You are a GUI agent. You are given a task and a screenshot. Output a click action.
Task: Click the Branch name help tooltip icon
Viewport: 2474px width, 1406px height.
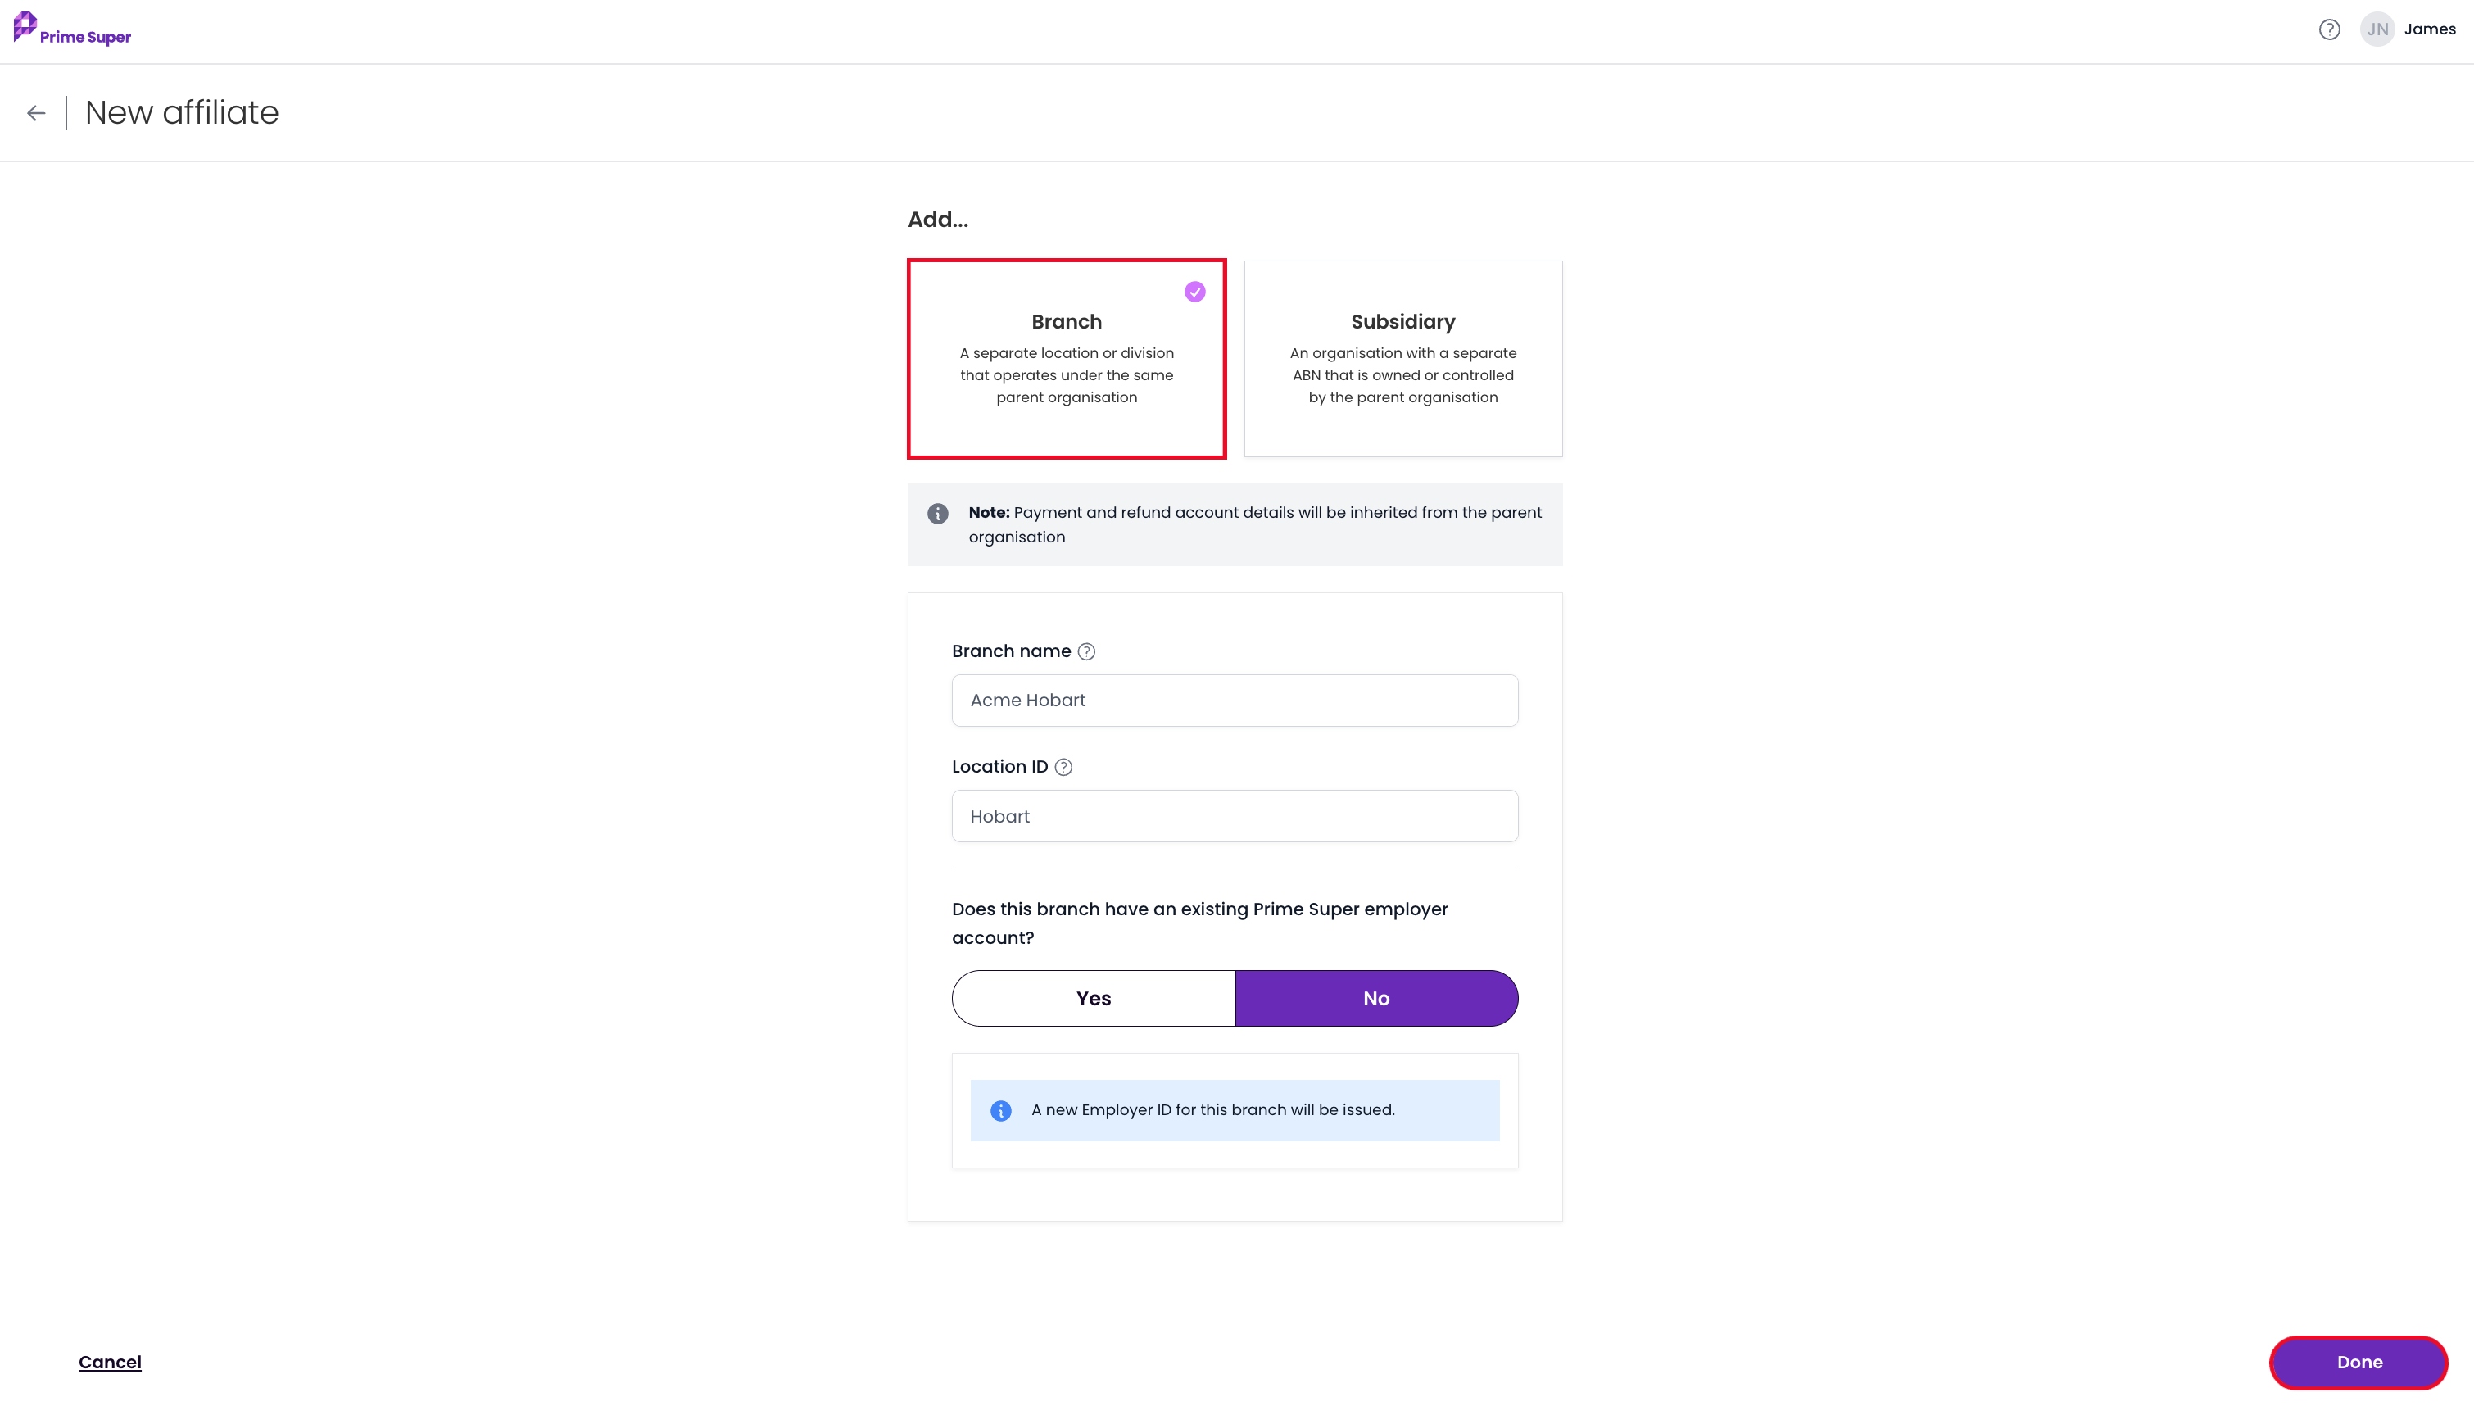(1086, 652)
